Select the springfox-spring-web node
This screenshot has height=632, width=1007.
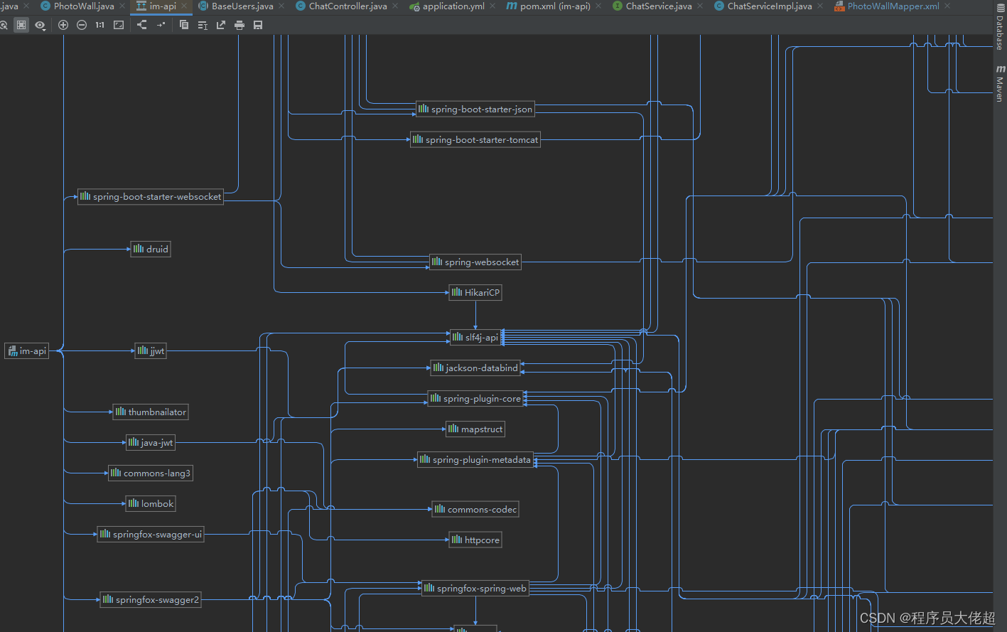475,588
